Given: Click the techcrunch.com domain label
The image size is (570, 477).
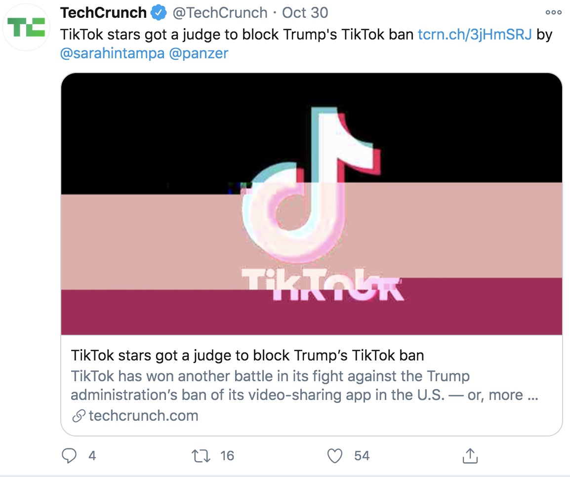Looking at the screenshot, I should tap(144, 416).
